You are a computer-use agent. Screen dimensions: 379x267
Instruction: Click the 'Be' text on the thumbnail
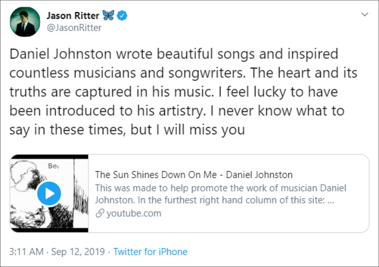tap(53, 166)
